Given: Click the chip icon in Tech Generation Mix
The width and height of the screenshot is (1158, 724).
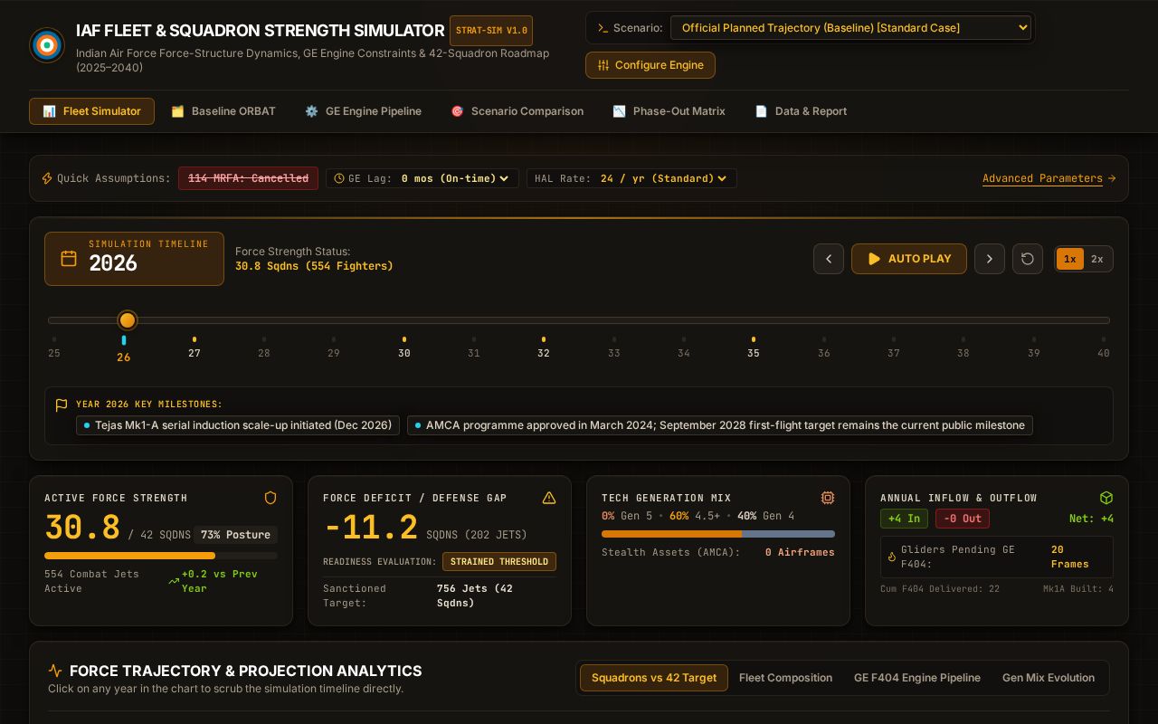Looking at the screenshot, I should coord(828,498).
